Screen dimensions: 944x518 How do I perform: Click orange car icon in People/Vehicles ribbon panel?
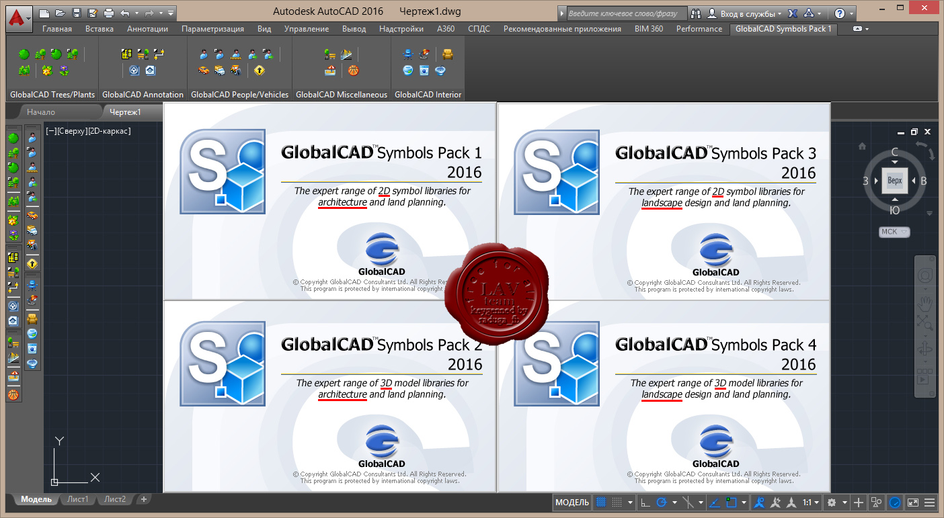coord(204,71)
